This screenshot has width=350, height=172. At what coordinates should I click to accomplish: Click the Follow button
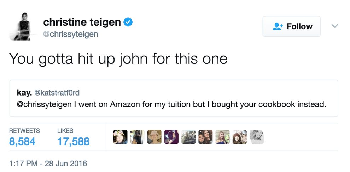[x=291, y=26]
